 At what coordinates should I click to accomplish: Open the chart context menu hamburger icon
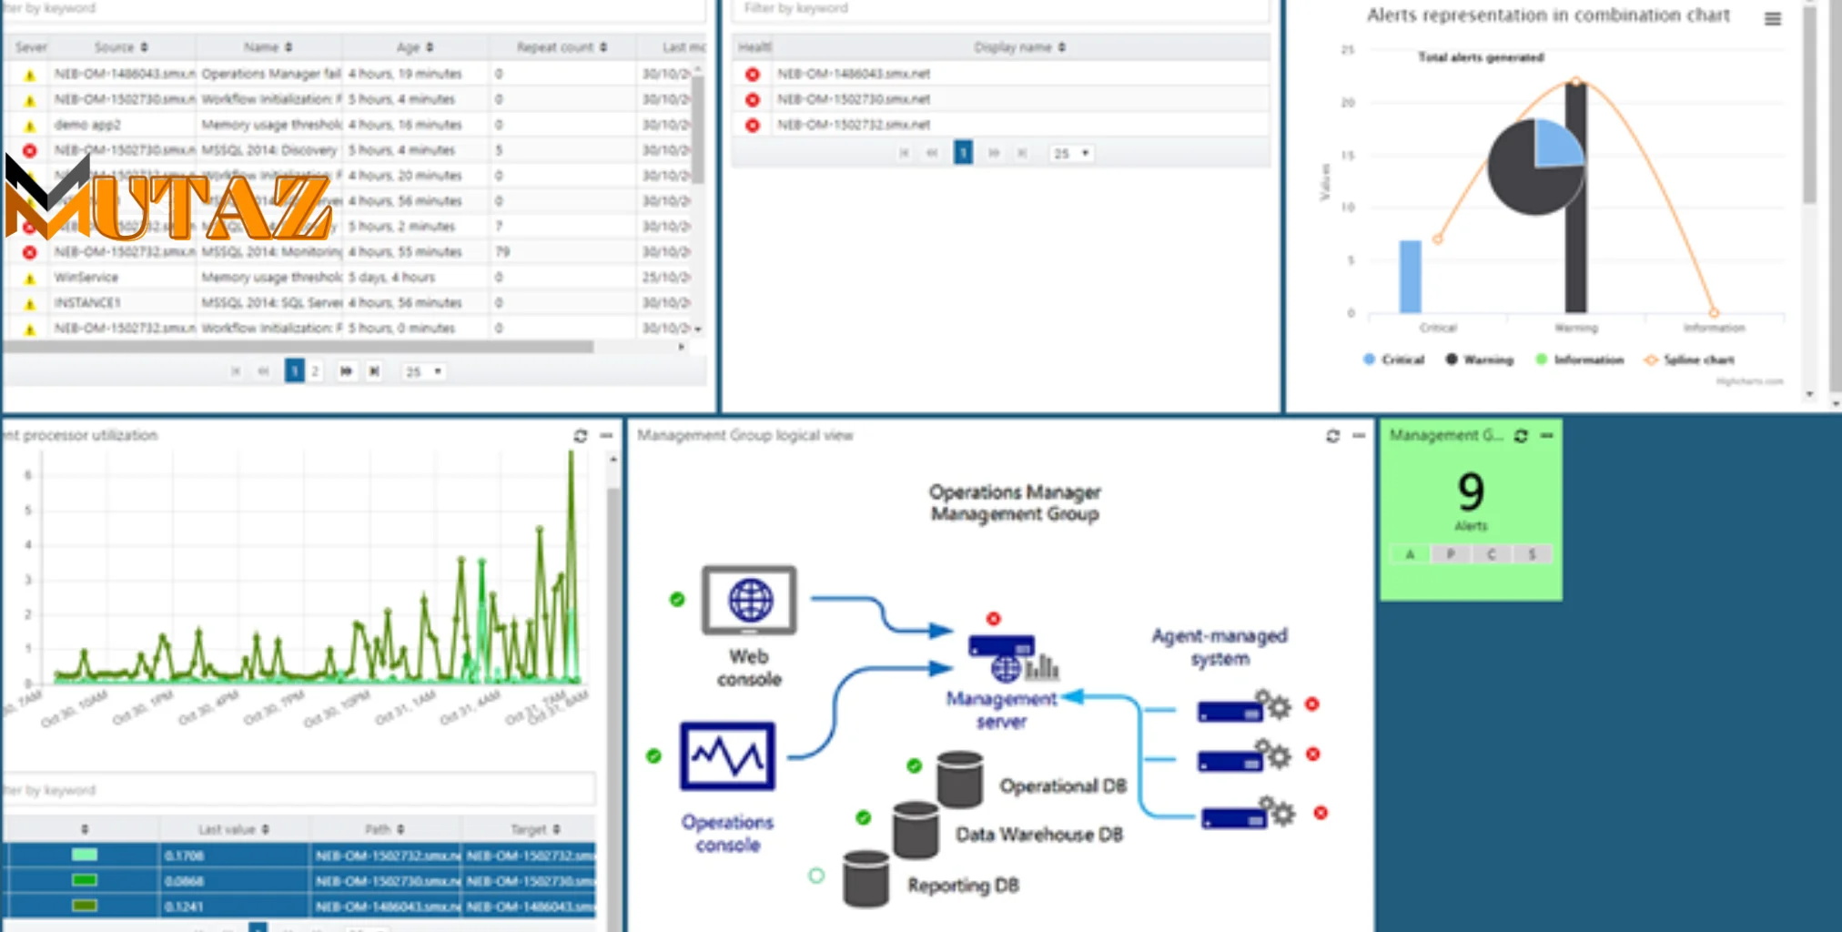coord(1772,18)
